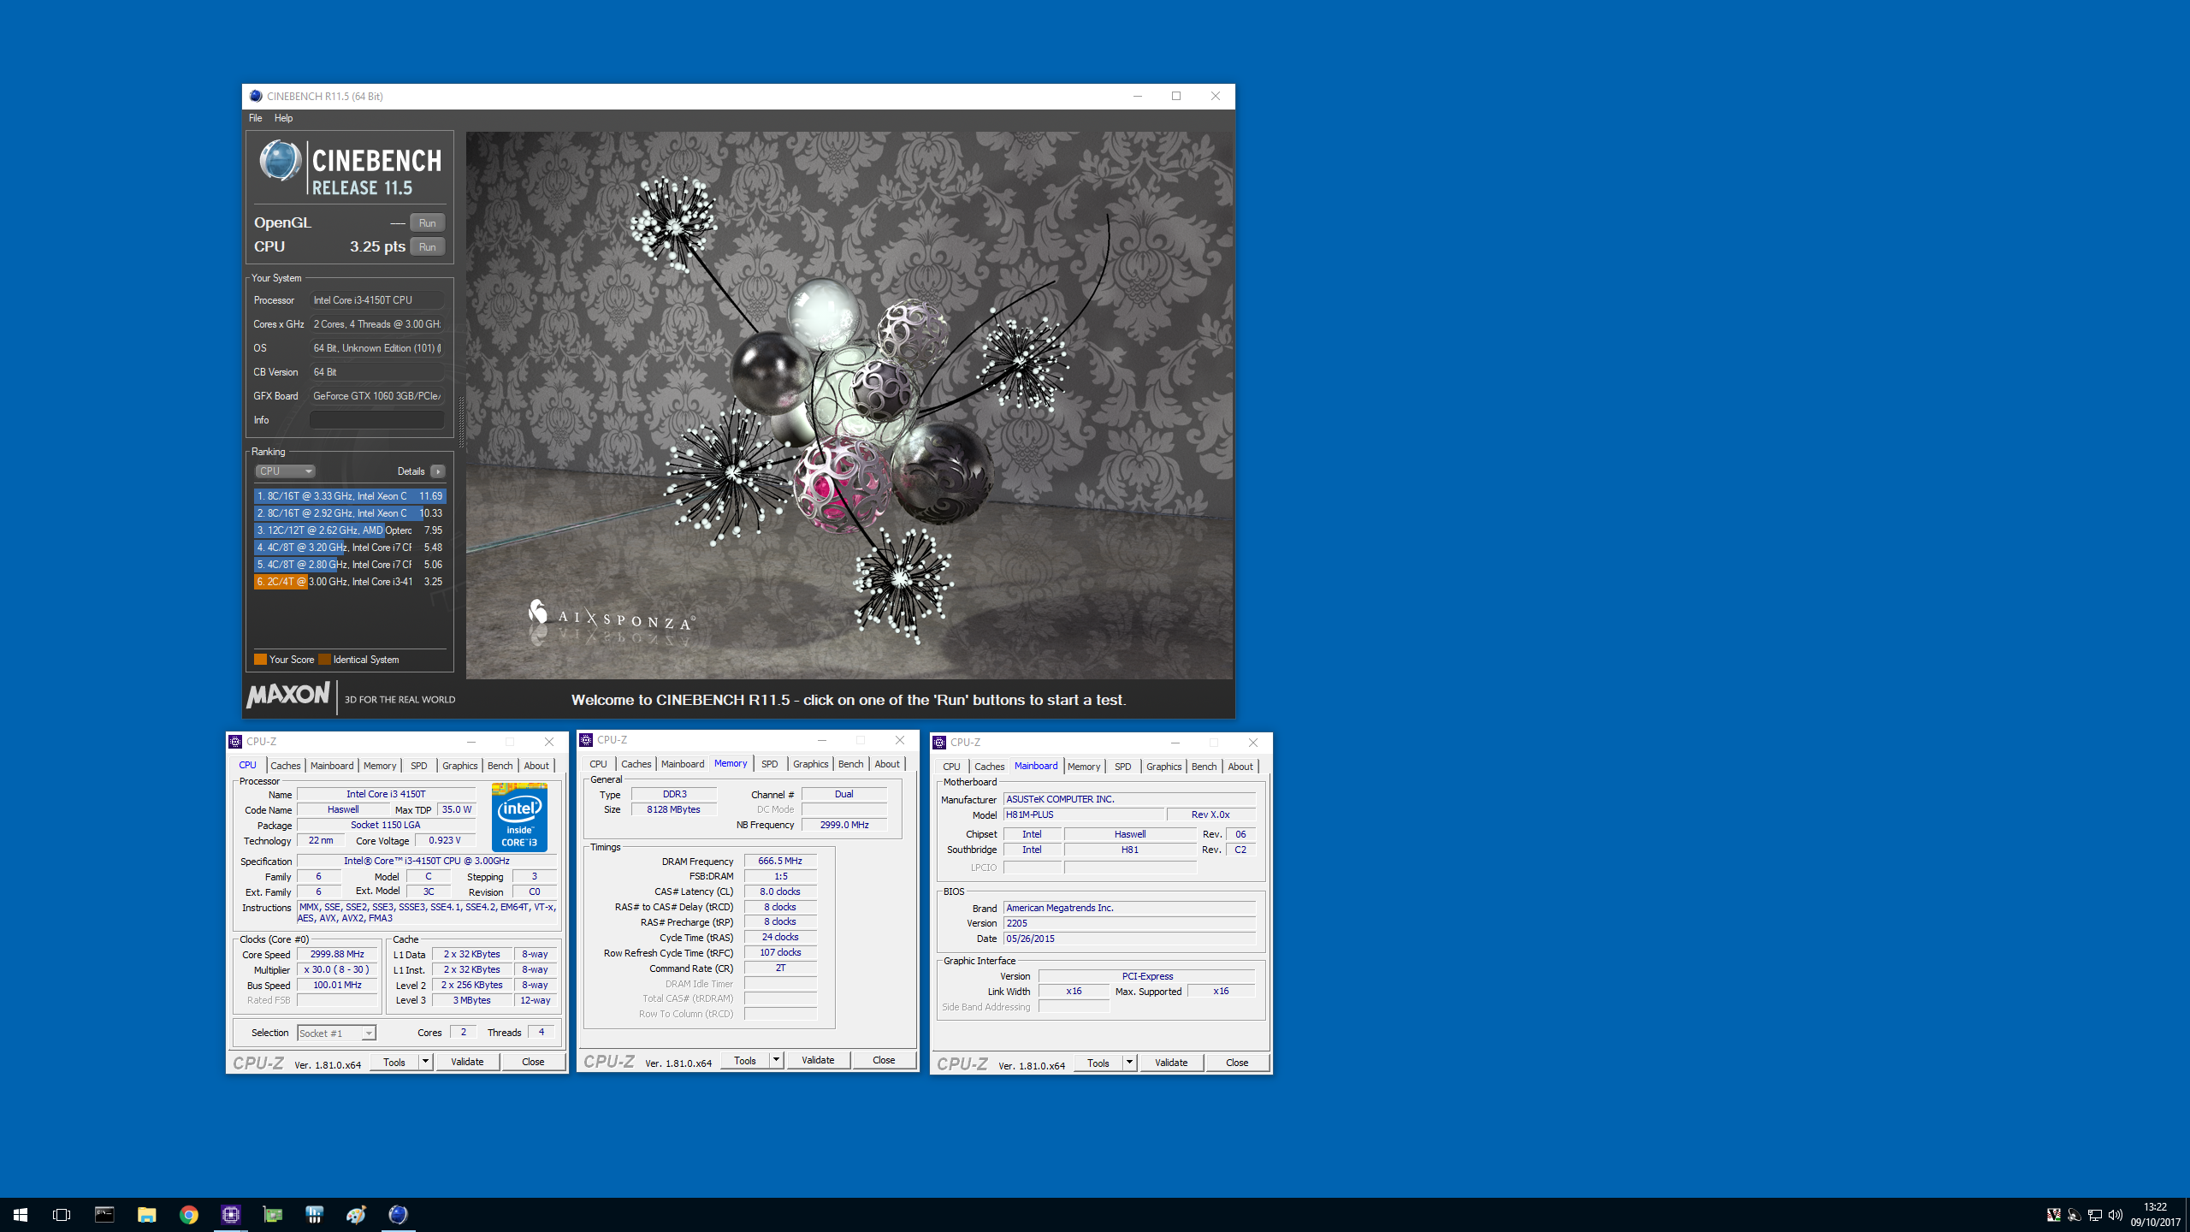Click Validate in the left CPU-Z window
The width and height of the screenshot is (2190, 1232).
click(x=467, y=1062)
